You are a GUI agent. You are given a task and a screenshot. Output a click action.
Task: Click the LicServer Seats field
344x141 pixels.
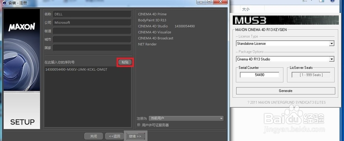311,75
